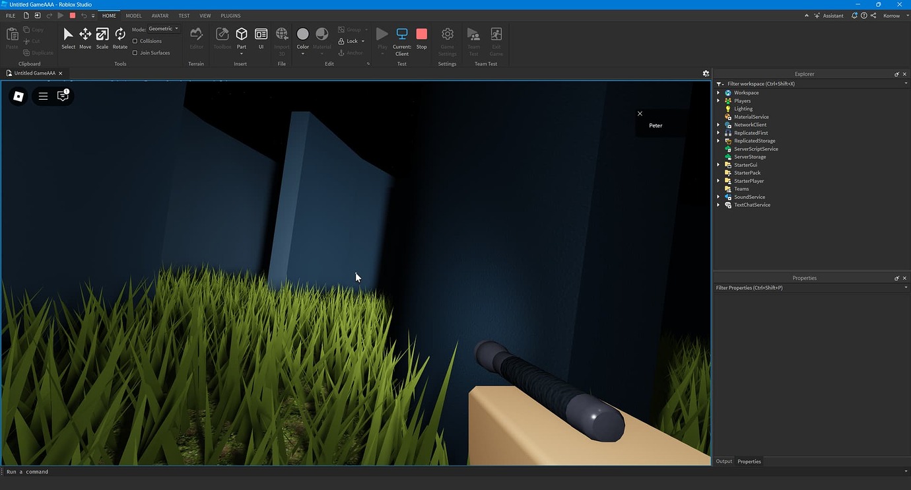The width and height of the screenshot is (911, 490).
Task: Switch to the MODEL ribbon tab
Action: click(x=133, y=15)
